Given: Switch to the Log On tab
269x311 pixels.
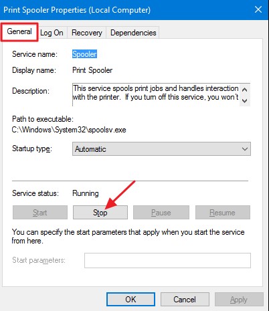Looking at the screenshot, I should [52, 33].
